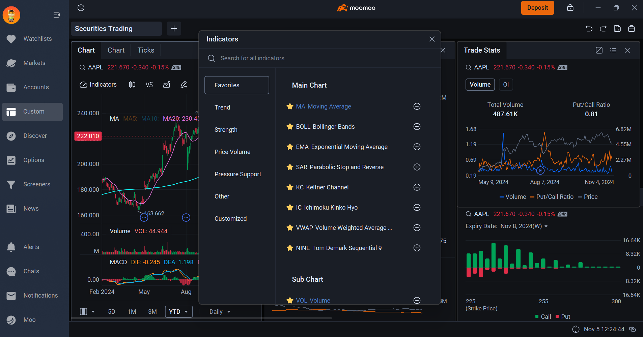Remove MA Moving Average indicator
Screen dimensions: 643x337
pyautogui.click(x=417, y=106)
